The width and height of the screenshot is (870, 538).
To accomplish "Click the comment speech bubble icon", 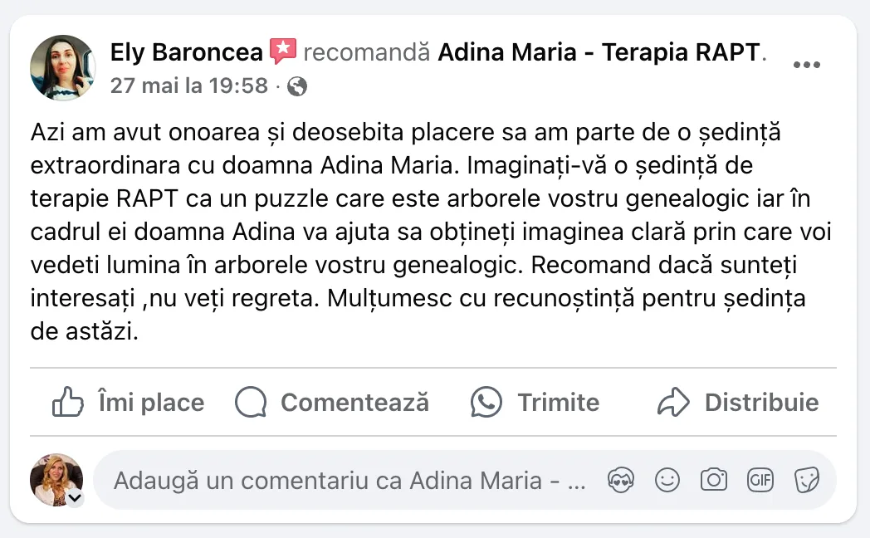I will pyautogui.click(x=251, y=403).
